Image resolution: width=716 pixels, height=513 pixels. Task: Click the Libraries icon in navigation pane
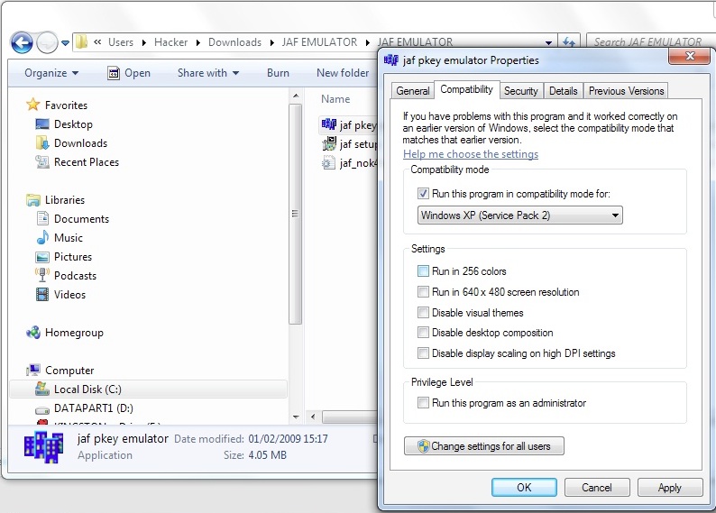32,199
